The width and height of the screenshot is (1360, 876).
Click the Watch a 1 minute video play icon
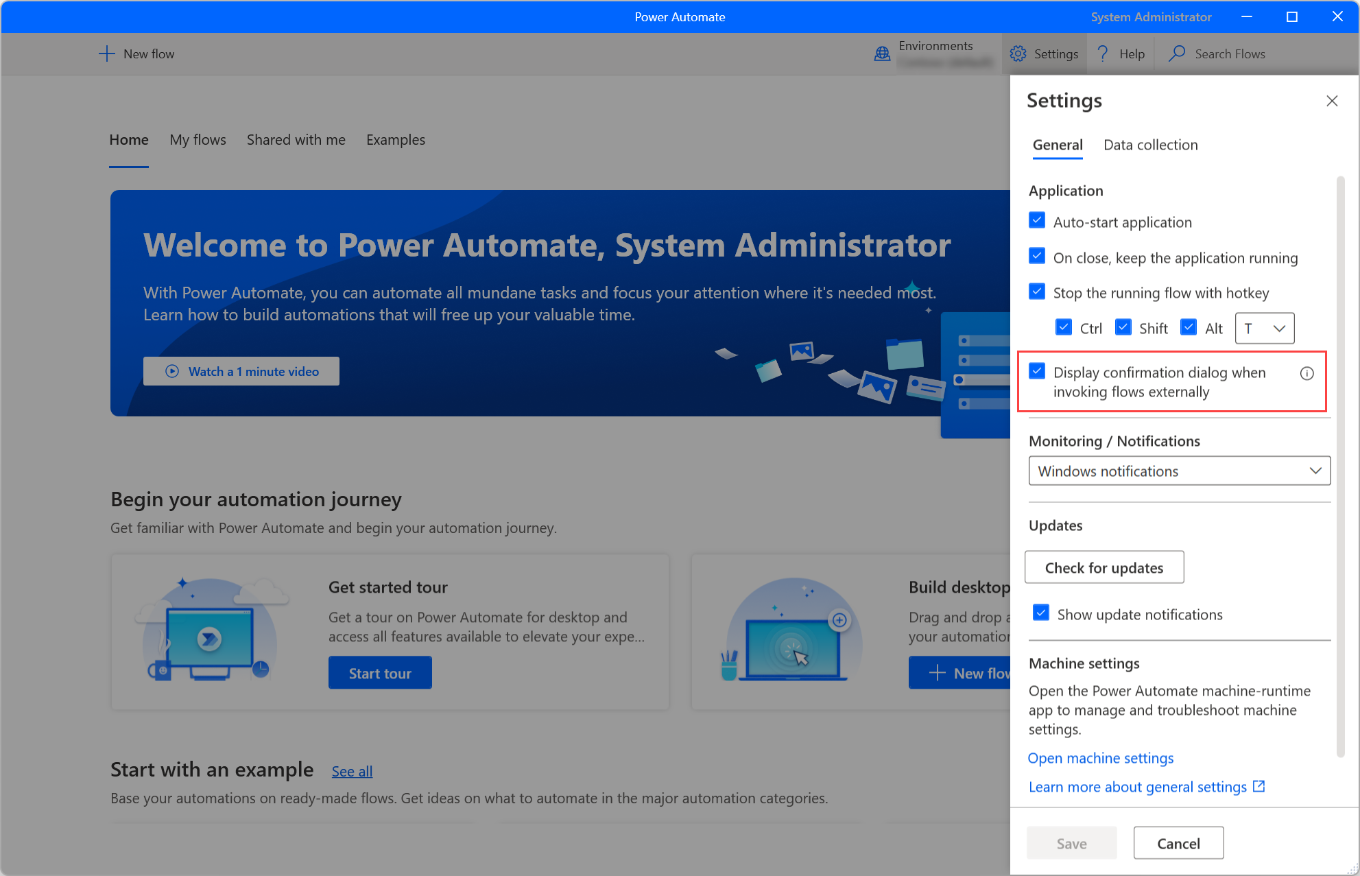(172, 372)
